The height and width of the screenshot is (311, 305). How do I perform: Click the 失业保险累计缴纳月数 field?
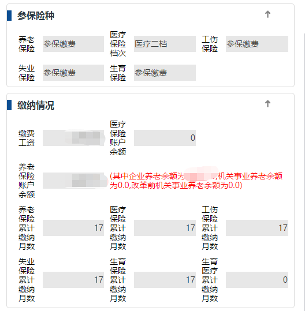pyautogui.click(x=73, y=280)
